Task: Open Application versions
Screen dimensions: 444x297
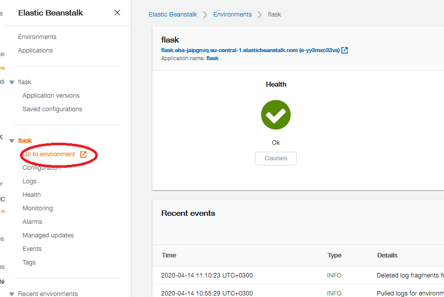Action: pos(51,96)
